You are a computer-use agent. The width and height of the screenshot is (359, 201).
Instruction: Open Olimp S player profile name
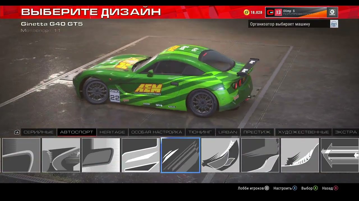point(289,11)
